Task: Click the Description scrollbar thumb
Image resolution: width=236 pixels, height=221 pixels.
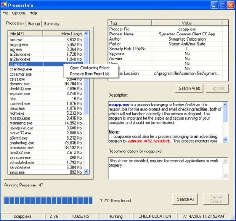Action: [x=225, y=115]
